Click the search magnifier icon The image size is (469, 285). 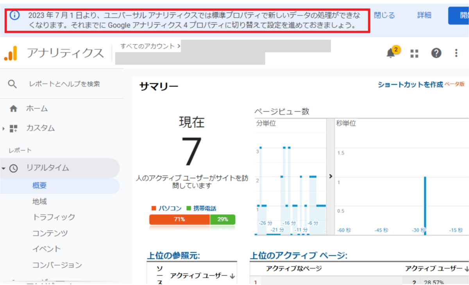point(13,84)
